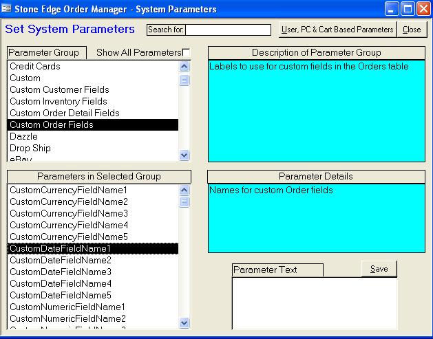This screenshot has height=339, width=433.
Task: Select CustomDateFieldName3 parameter
Action: click(93, 272)
